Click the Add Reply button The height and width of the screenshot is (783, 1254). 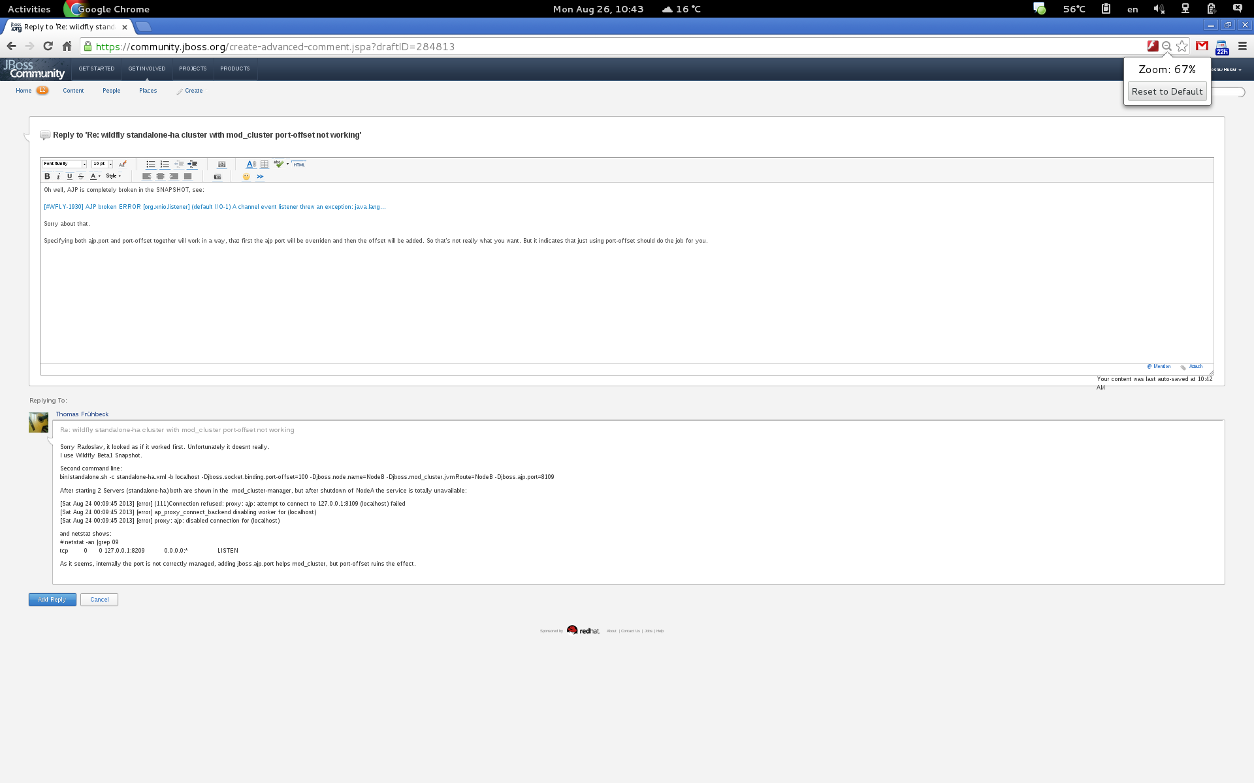(x=52, y=600)
